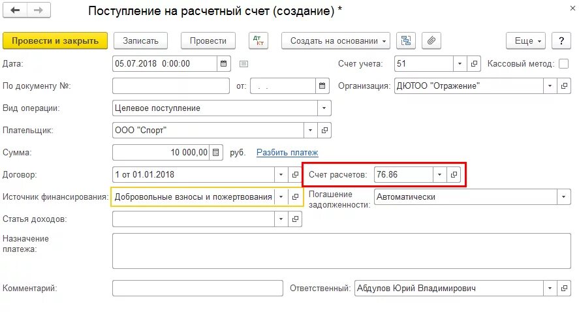Open document structure icon
The height and width of the screenshot is (312, 579).
[406, 40]
